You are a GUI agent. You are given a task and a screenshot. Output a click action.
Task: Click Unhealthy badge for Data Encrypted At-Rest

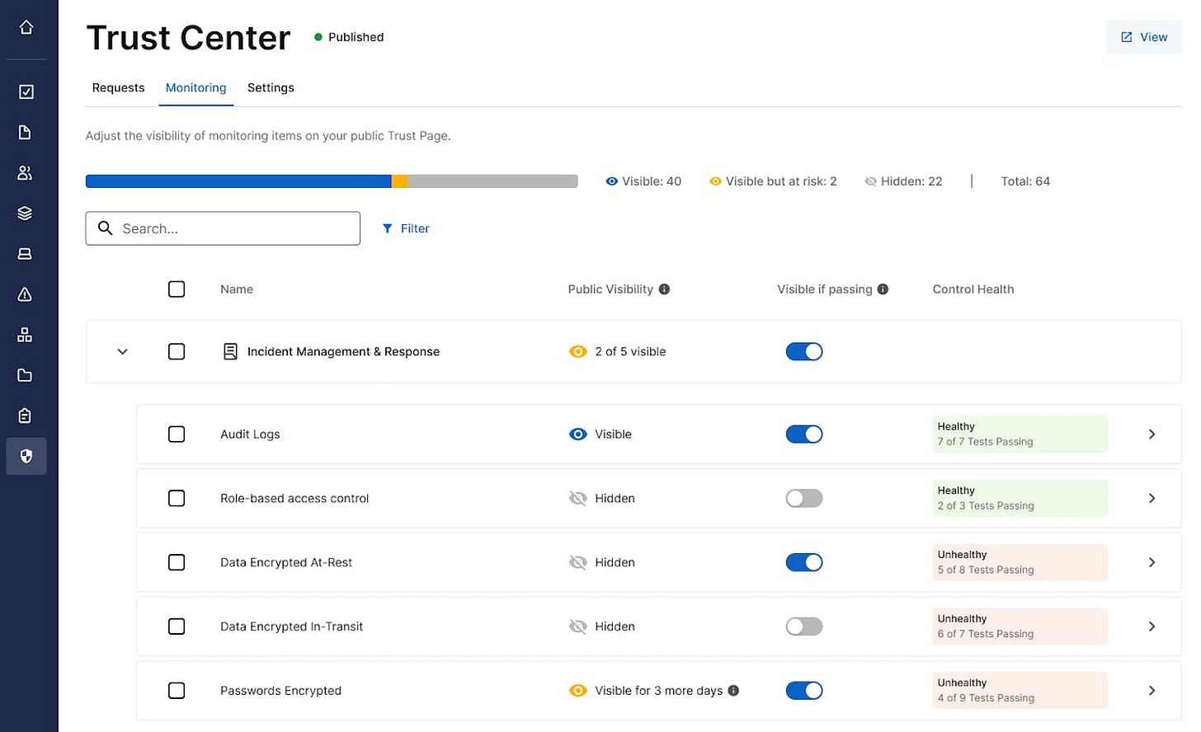[x=1020, y=563]
